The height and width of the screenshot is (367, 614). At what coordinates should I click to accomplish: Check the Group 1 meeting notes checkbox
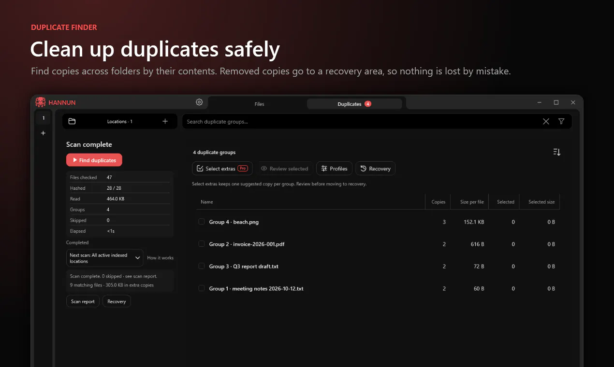(x=202, y=288)
